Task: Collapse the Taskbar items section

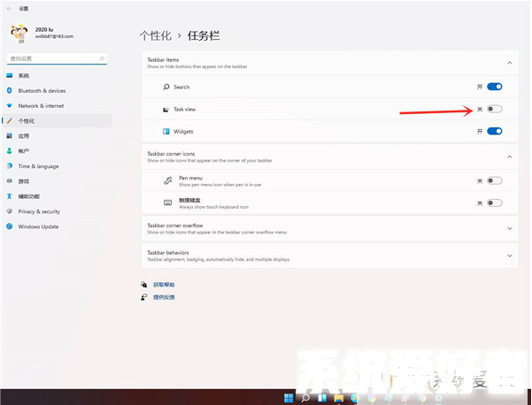Action: [x=510, y=63]
